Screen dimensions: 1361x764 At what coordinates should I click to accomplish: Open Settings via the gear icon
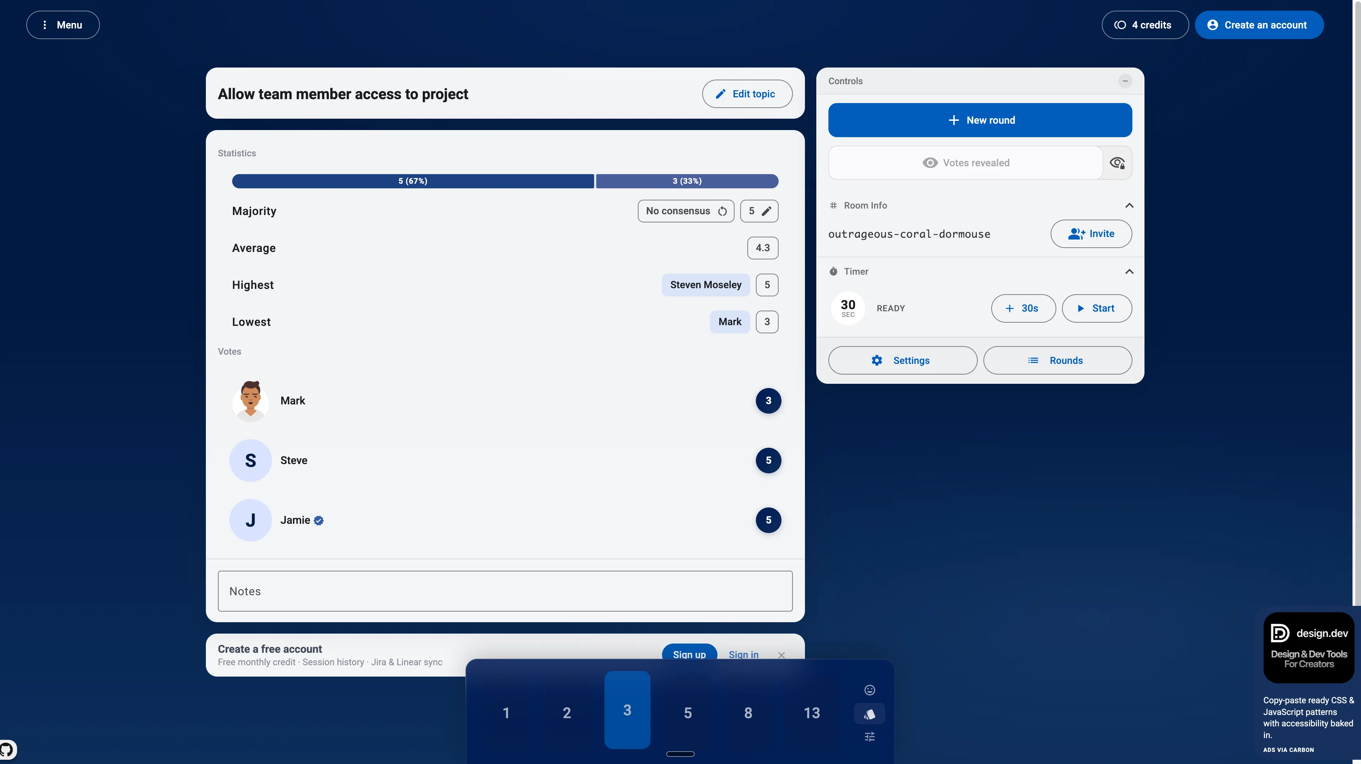877,360
